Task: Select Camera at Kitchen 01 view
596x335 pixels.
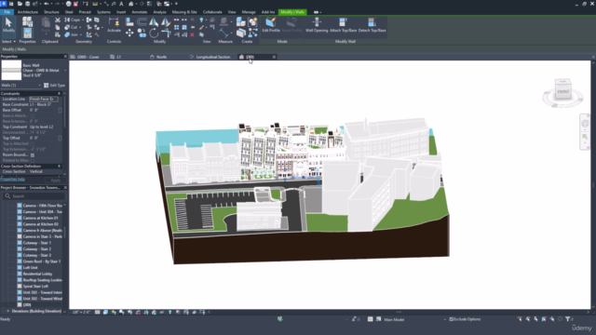Action: [x=40, y=218]
